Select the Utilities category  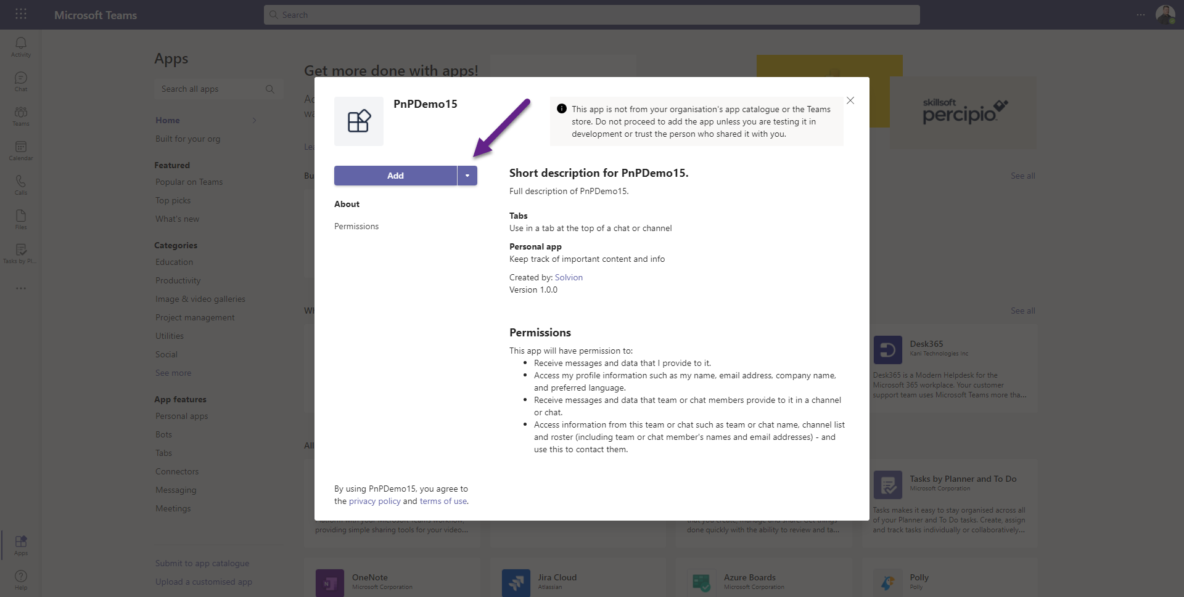click(170, 336)
